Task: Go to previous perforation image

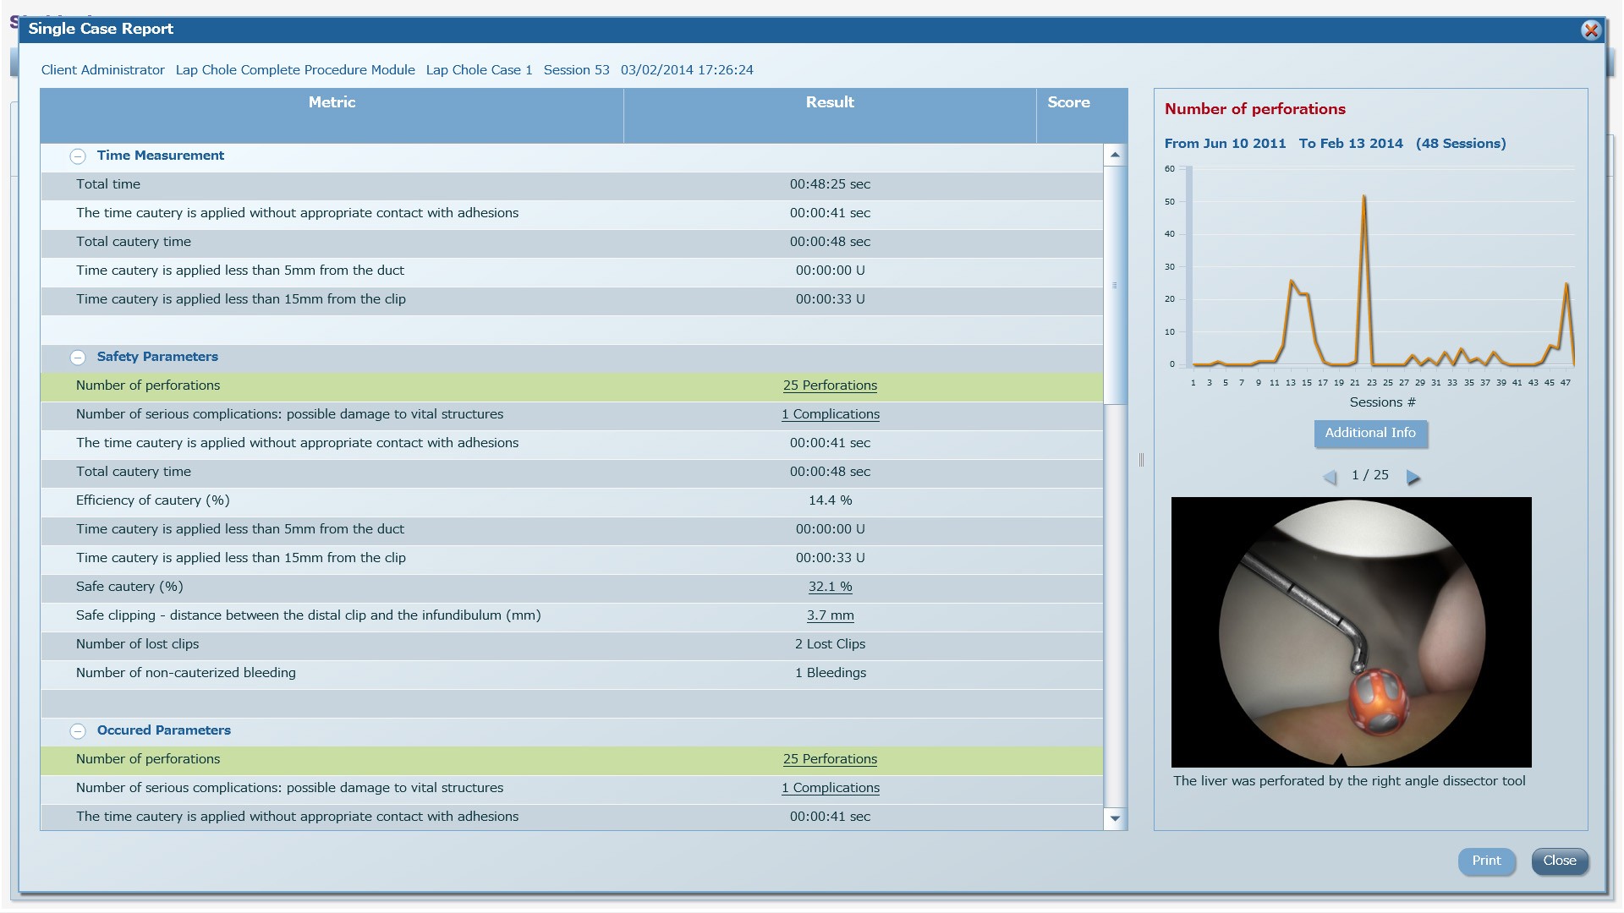Action: [1330, 478]
